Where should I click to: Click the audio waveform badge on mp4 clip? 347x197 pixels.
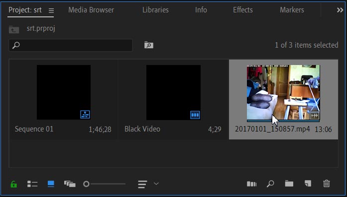pos(314,116)
